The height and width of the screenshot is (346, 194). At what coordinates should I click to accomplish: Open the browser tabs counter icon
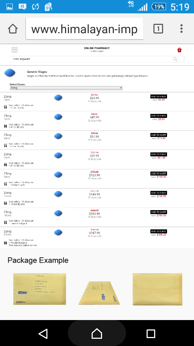[158, 29]
